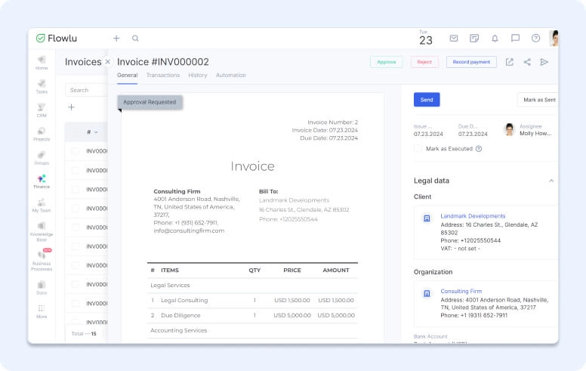Open Projects in the sidebar
This screenshot has width=586, height=371.
[42, 134]
